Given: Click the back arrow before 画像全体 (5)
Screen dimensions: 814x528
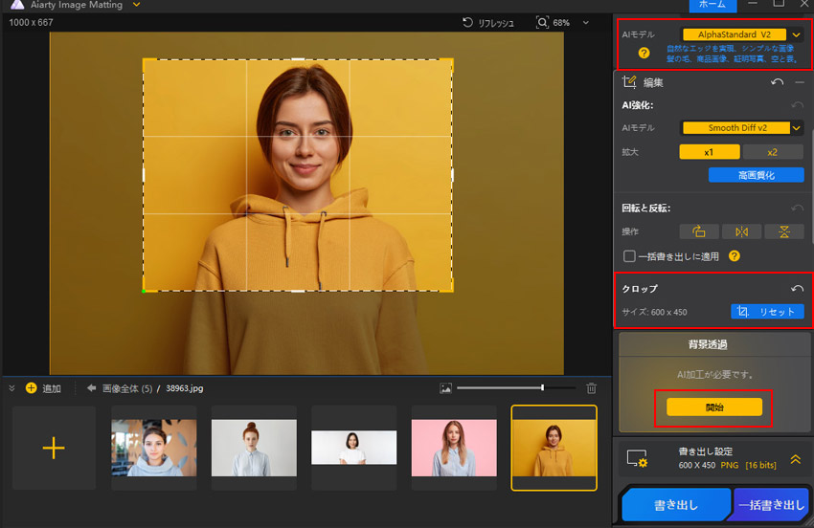Looking at the screenshot, I should (x=91, y=388).
